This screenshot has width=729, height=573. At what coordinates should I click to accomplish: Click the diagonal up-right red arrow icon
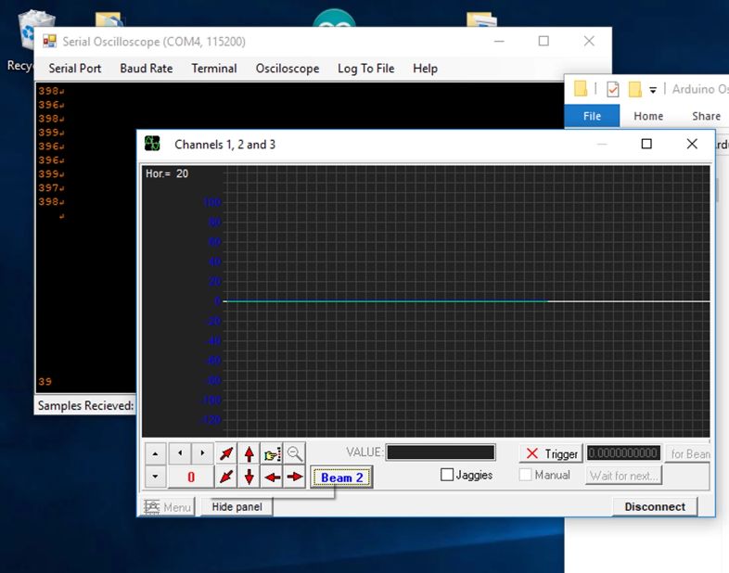coord(226,453)
